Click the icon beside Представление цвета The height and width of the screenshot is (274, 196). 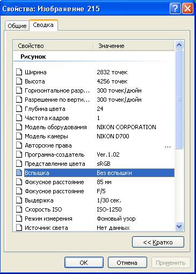[19, 164]
